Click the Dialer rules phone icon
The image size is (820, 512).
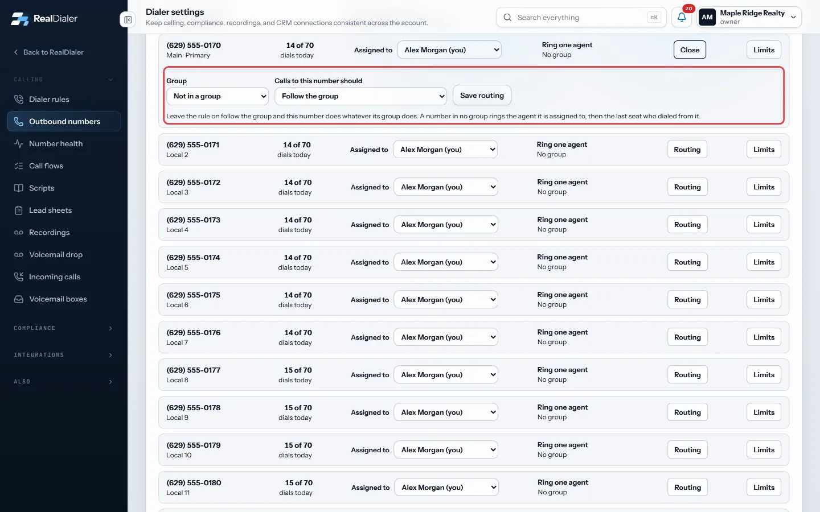click(x=19, y=99)
